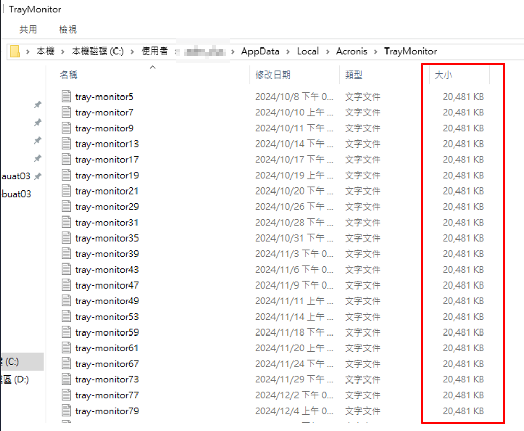This screenshot has width=524, height=431.
Task: Click 20,481 KB size of tray-monitor61
Action: click(x=463, y=348)
